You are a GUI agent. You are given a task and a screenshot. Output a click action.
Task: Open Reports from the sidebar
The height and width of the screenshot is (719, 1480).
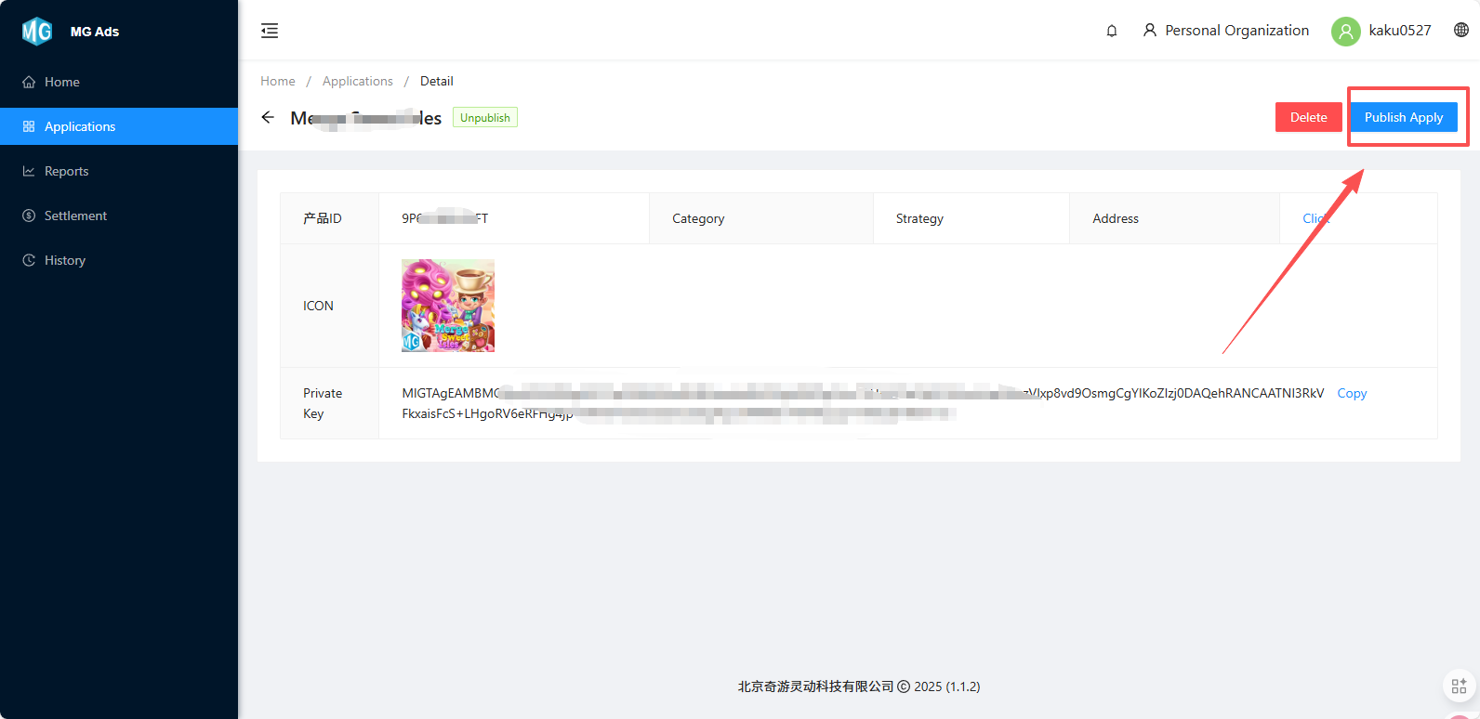[66, 171]
